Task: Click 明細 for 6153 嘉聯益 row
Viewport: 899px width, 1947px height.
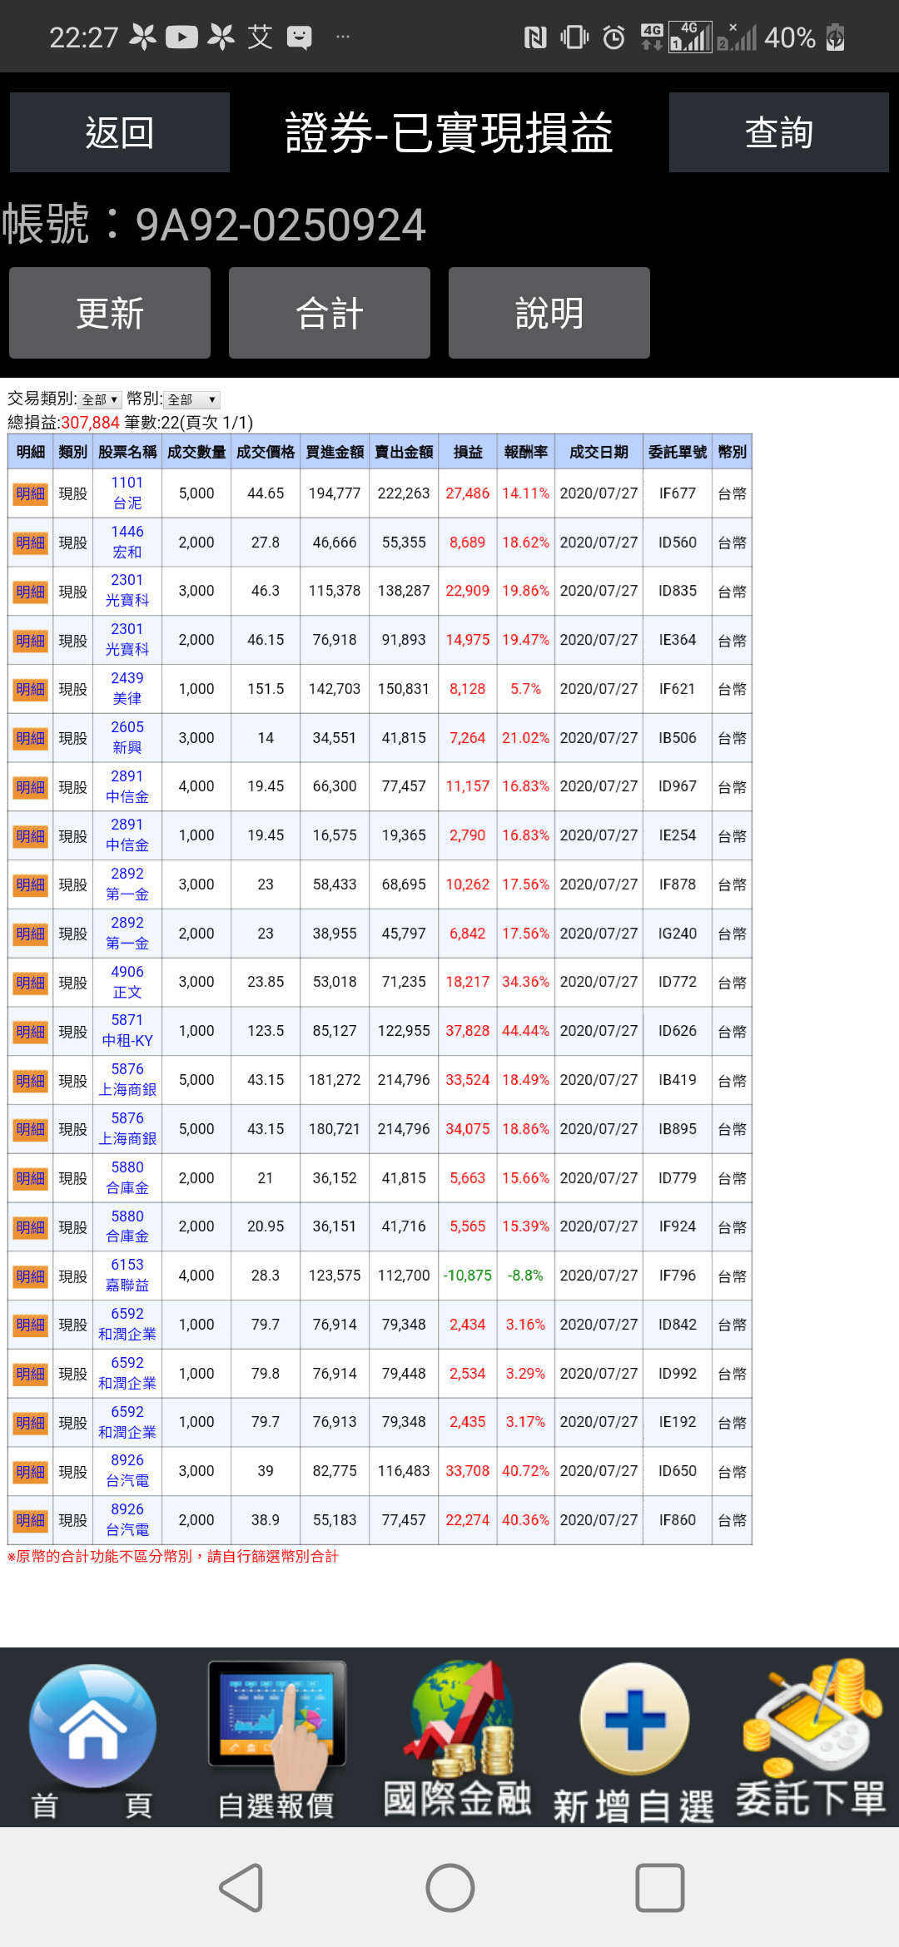Action: (x=31, y=1276)
